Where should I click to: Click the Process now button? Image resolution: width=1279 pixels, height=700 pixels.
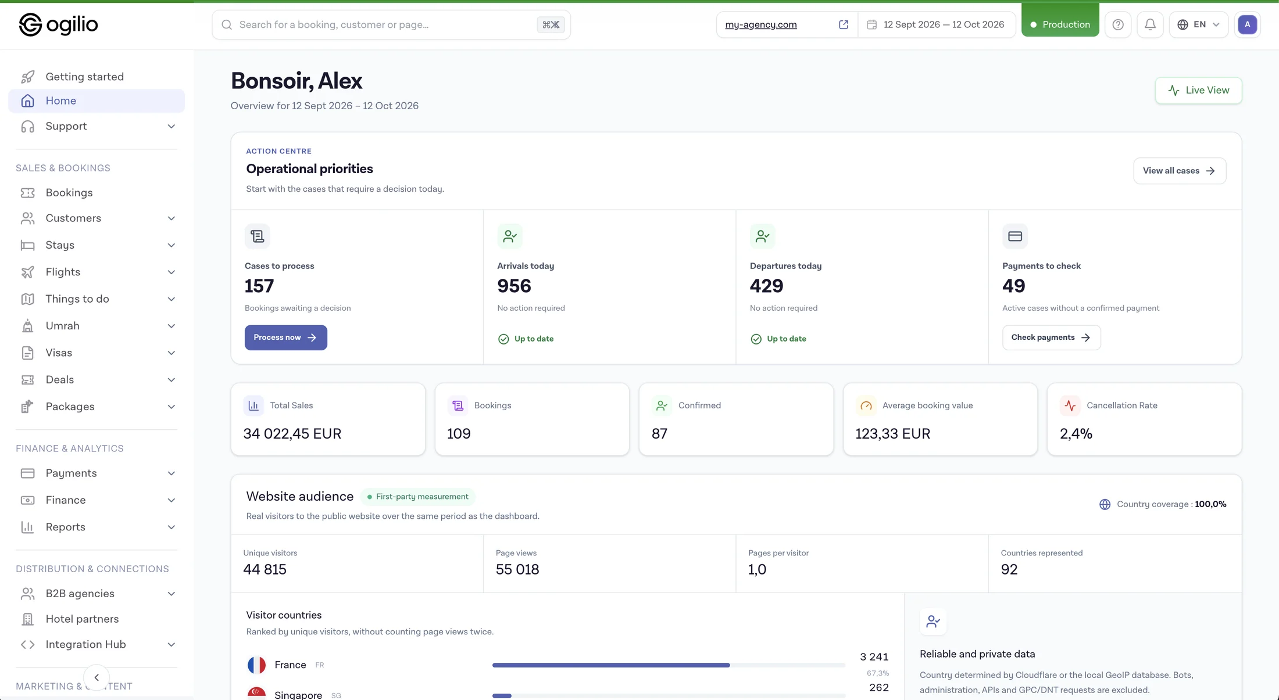(x=285, y=338)
